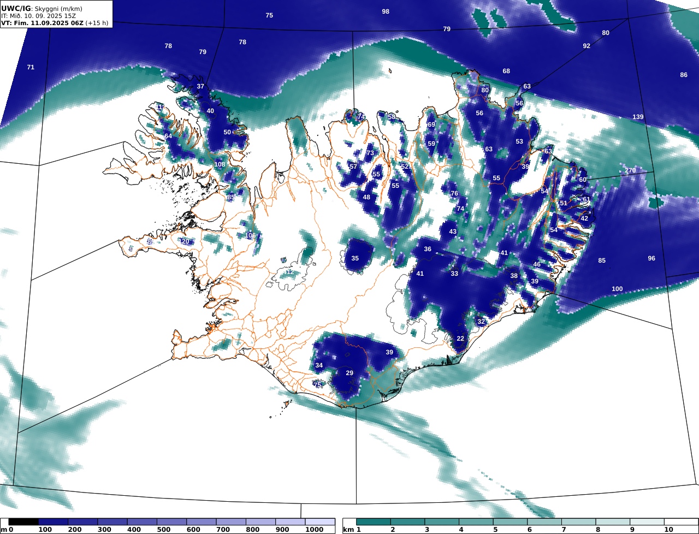Click the East Fjords value 61
The image size is (699, 534).
(586, 199)
